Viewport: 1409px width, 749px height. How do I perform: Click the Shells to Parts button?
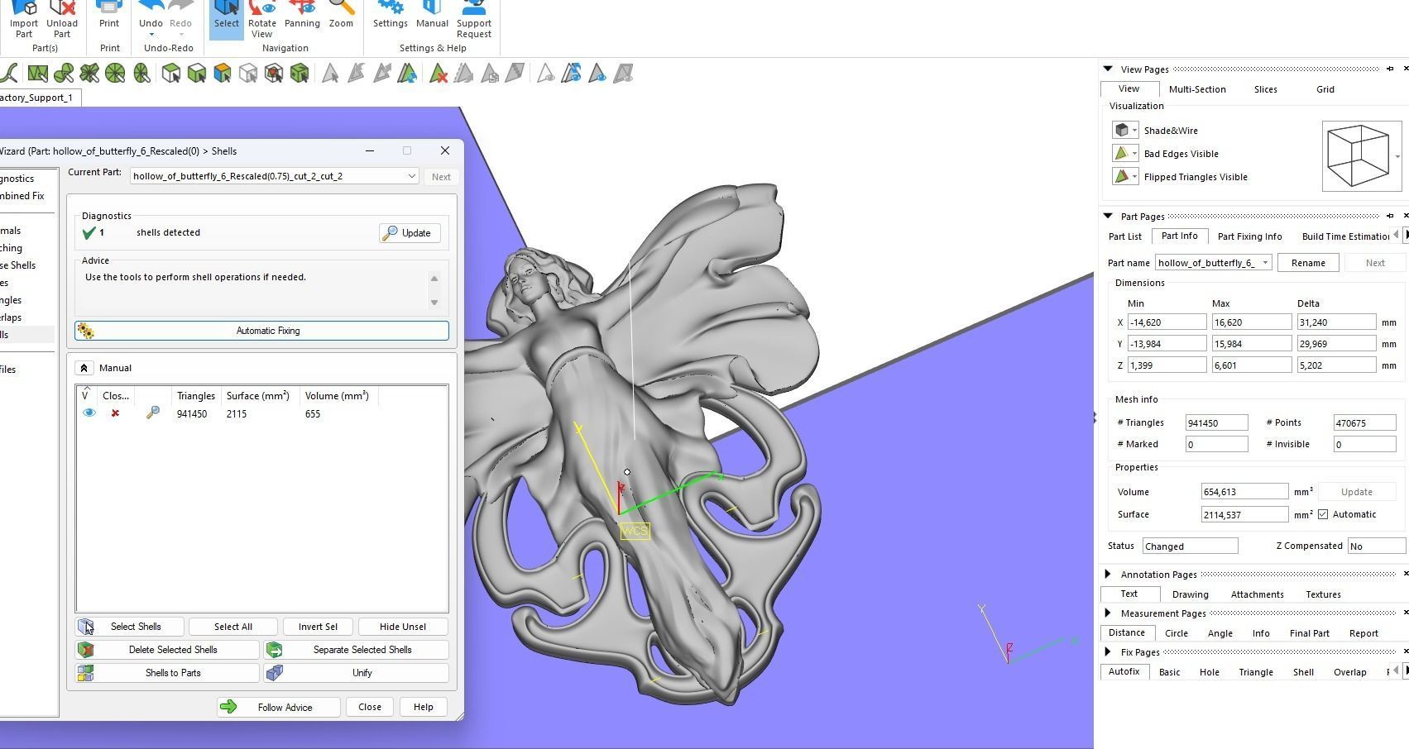[168, 673]
